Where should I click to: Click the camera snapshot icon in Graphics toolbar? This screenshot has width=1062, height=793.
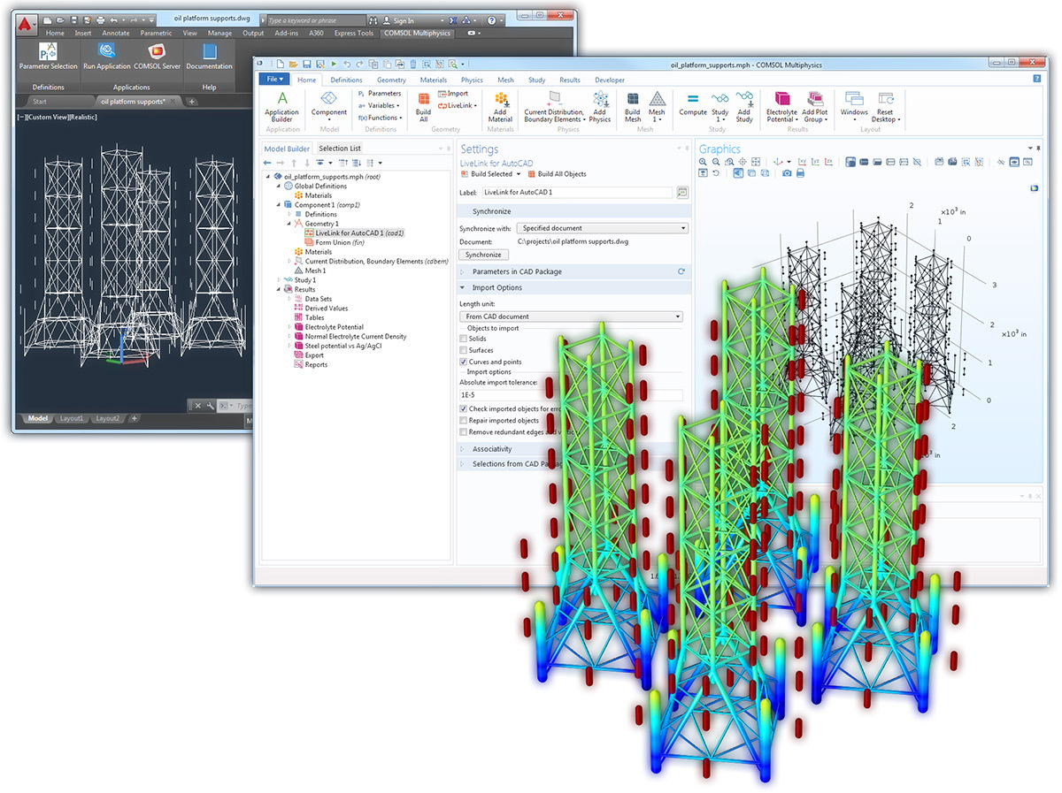tap(787, 173)
